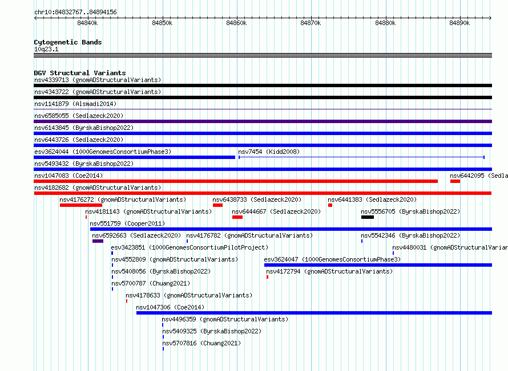This screenshot has width=508, height=371.
Task: Open the nsv4480031 variant label
Action: point(450,247)
